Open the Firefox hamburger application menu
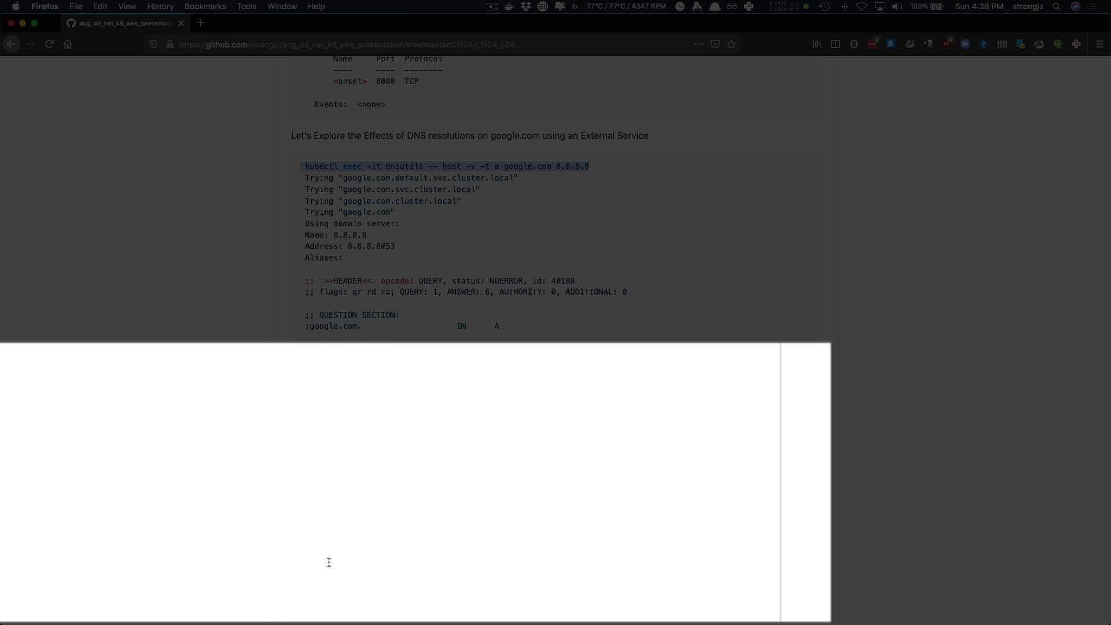 [1099, 44]
